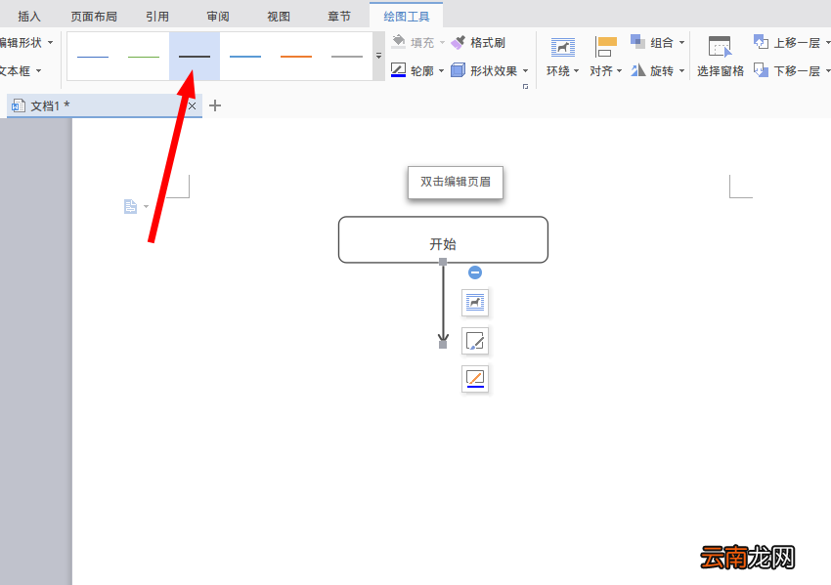The height and width of the screenshot is (585, 831).
Task: Open the 旋转 dropdown arrow
Action: point(681,71)
